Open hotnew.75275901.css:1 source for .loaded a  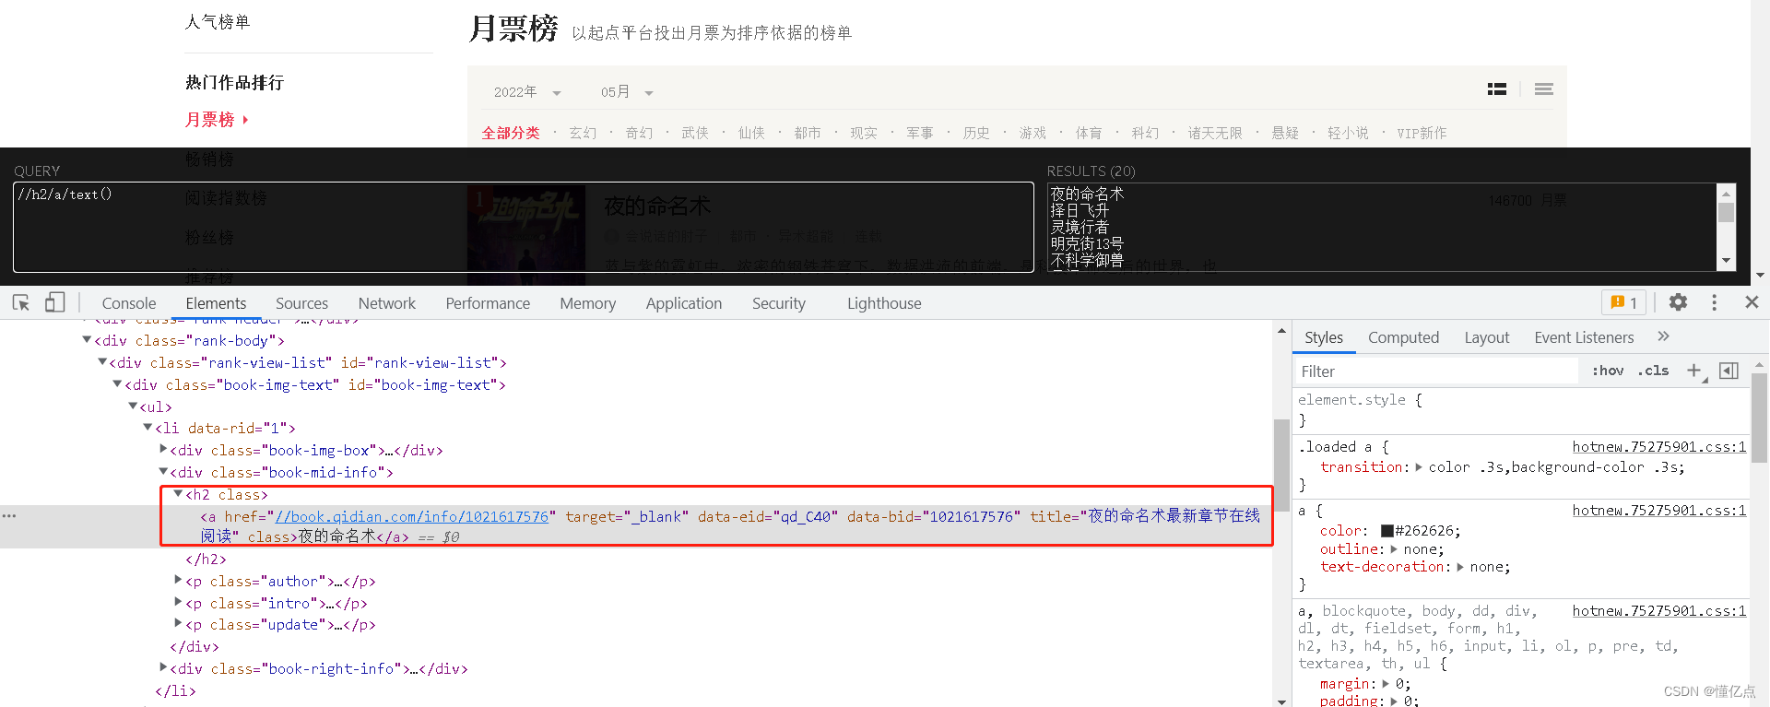1658,446
